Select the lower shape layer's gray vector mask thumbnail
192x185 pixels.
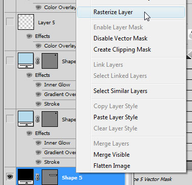pos(50,119)
